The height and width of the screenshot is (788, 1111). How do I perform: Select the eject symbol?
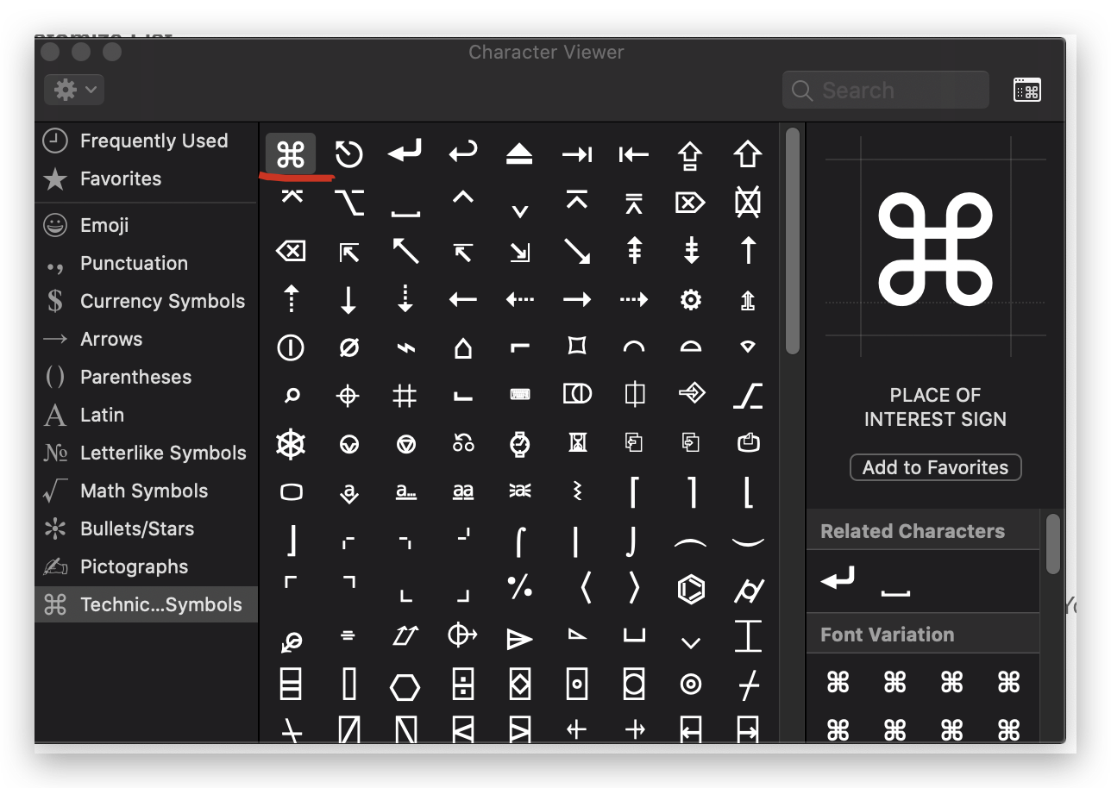[519, 154]
